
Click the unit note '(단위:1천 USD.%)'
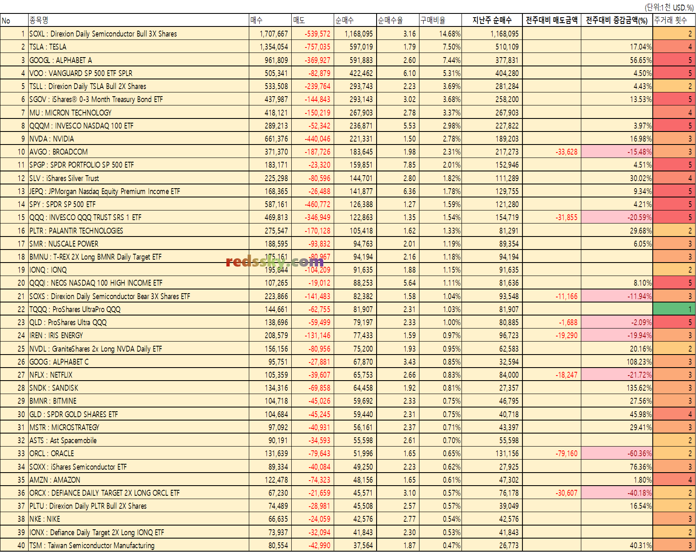pos(669,7)
